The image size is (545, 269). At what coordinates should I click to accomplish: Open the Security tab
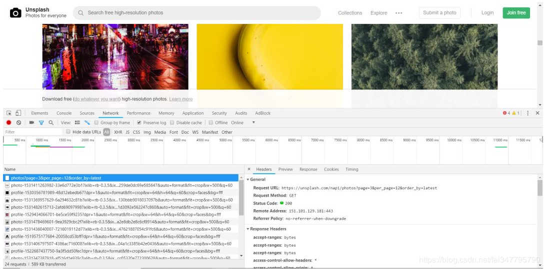pyautogui.click(x=219, y=113)
